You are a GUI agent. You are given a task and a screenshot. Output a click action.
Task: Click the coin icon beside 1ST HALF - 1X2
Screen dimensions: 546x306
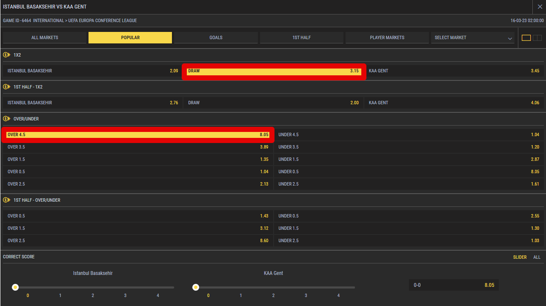(x=6, y=87)
